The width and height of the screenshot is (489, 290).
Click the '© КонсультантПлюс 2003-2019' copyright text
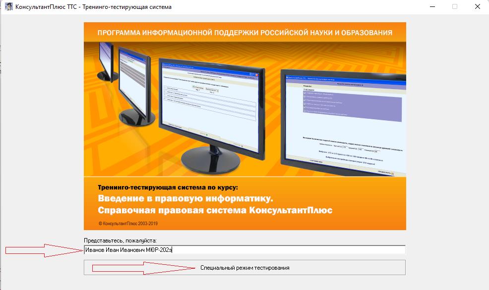[128, 223]
